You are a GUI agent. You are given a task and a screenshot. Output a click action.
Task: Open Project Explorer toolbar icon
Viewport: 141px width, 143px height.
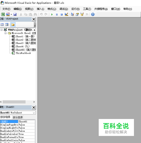72,14
